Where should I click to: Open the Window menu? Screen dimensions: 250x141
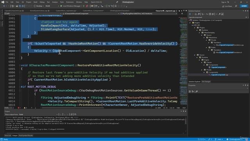pos(79,2)
